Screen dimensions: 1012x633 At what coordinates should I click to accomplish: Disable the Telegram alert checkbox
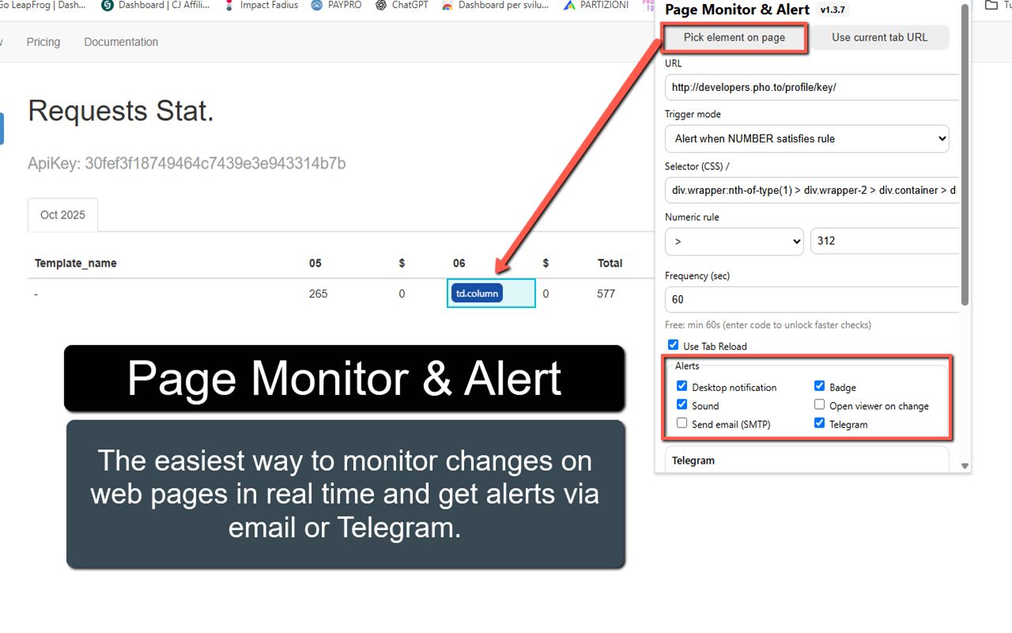(x=819, y=423)
